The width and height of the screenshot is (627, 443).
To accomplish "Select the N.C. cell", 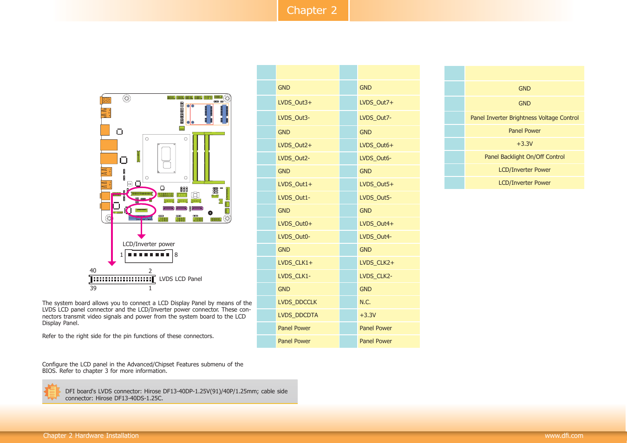I will 389,302.
